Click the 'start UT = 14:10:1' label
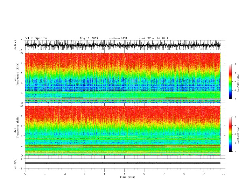This screenshot has height=195, width=252. click(154, 38)
